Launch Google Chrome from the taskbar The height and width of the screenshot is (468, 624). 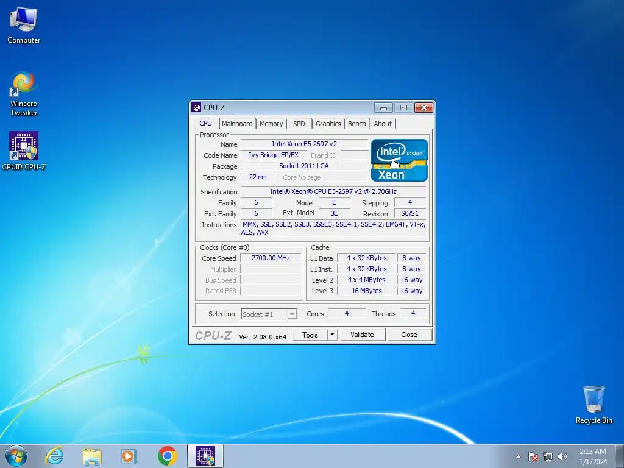coord(167,456)
